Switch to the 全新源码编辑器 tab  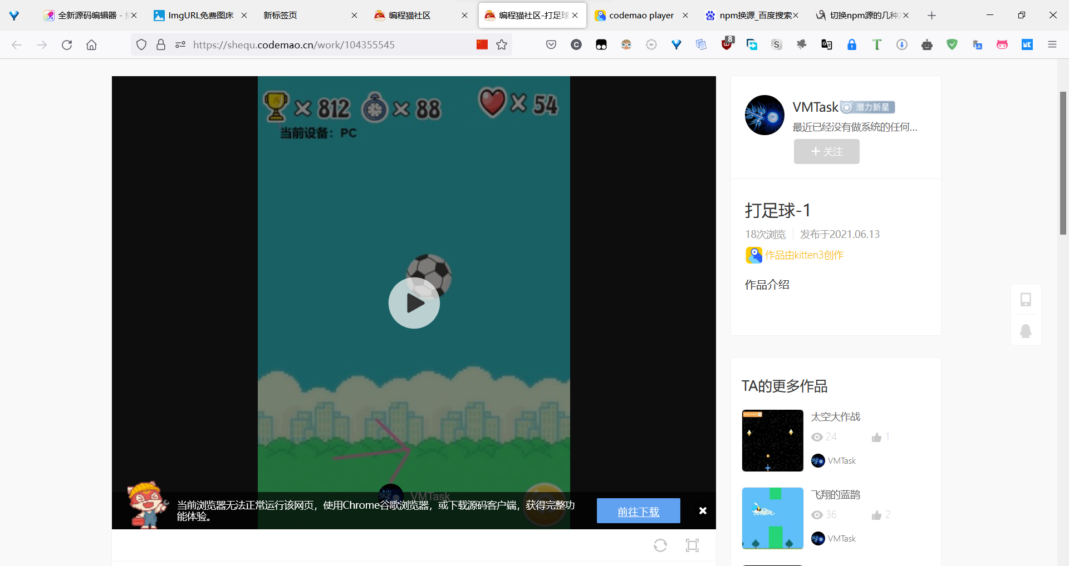[90, 16]
